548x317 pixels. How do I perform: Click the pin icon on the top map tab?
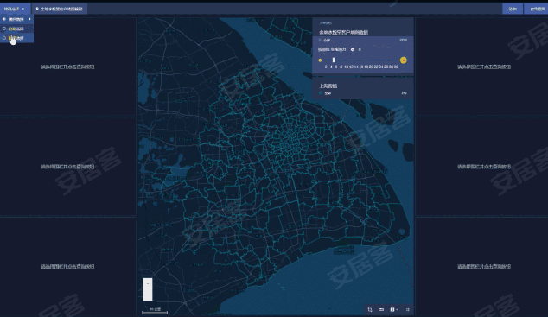click(37, 9)
